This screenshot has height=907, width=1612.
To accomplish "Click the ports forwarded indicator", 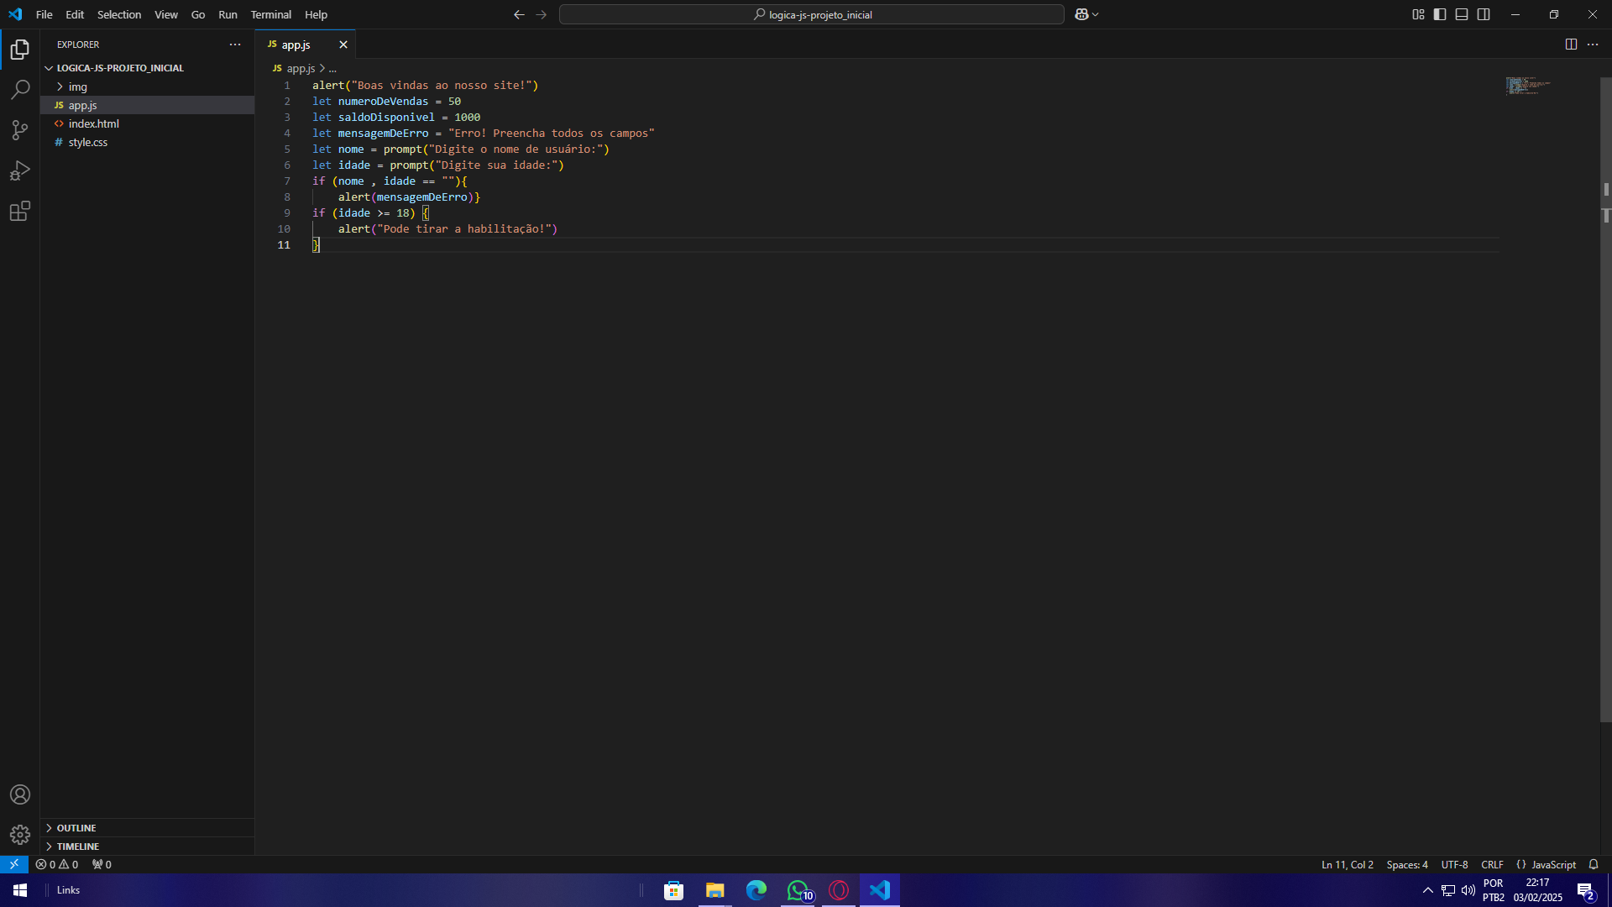I will (102, 864).
